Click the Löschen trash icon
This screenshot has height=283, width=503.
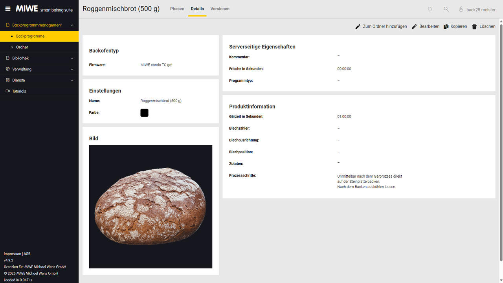coord(474,27)
